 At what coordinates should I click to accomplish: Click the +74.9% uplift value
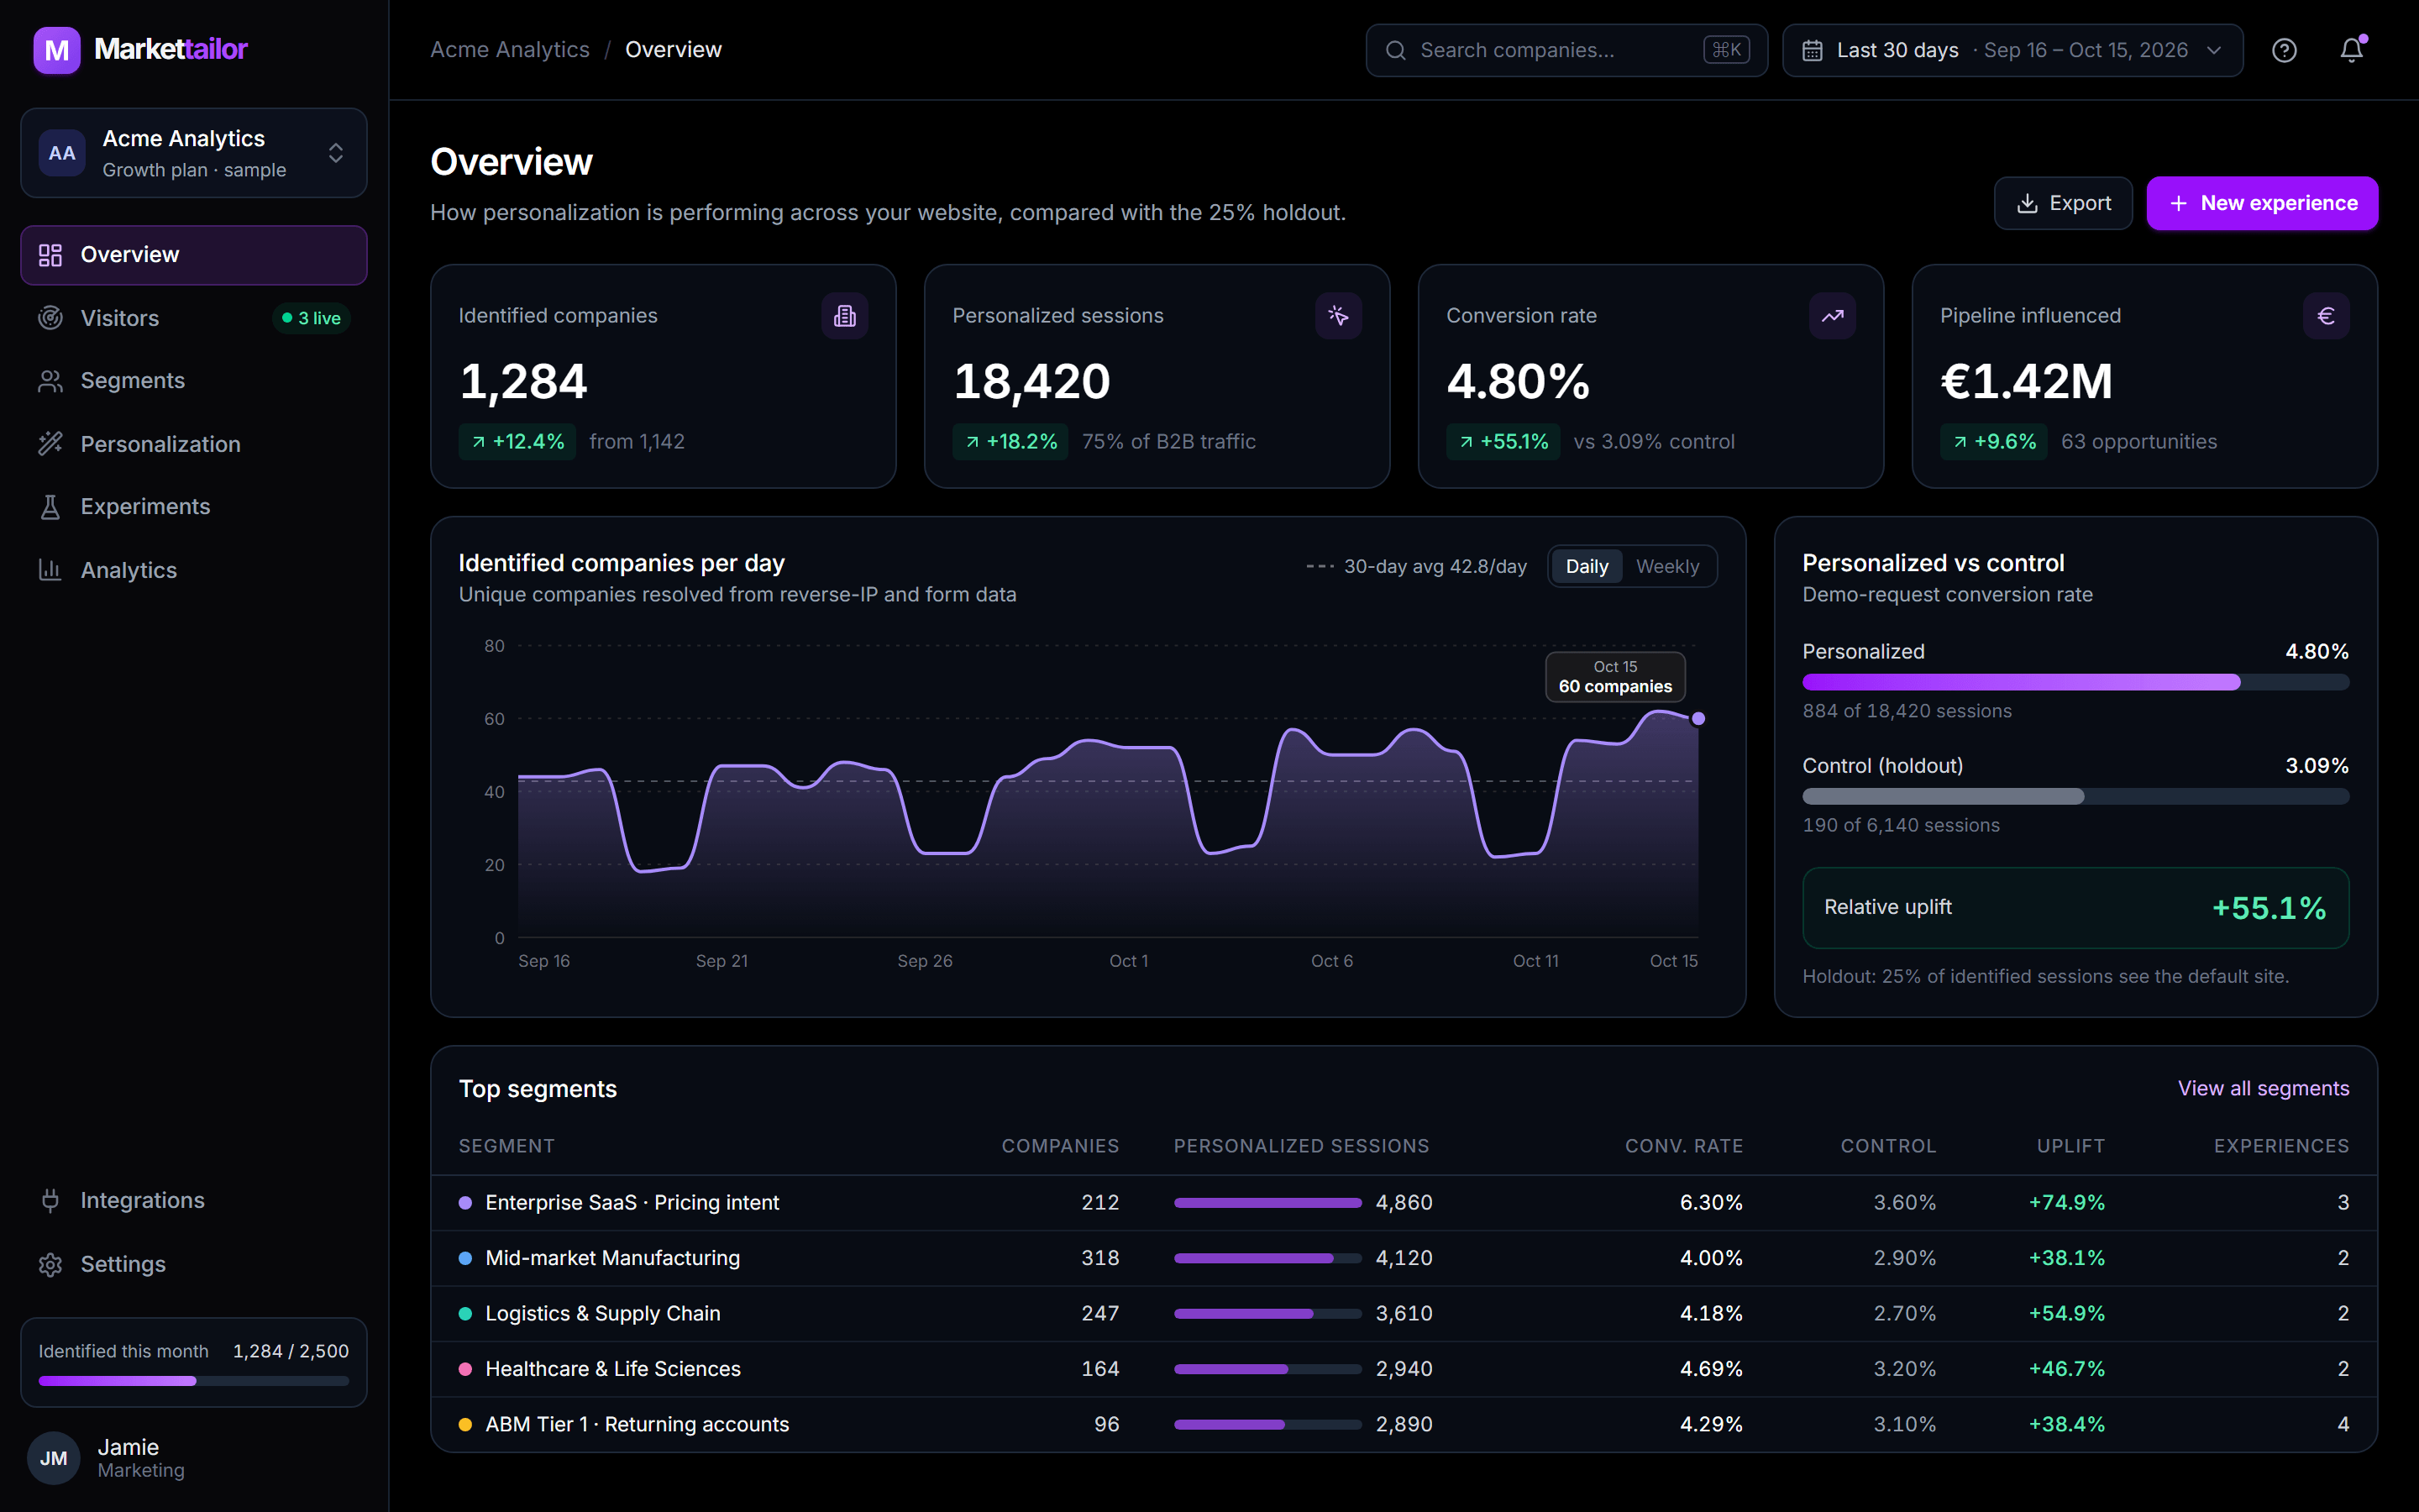(2066, 1203)
